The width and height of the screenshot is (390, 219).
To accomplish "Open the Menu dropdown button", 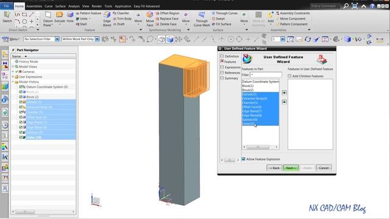I will (x=11, y=39).
